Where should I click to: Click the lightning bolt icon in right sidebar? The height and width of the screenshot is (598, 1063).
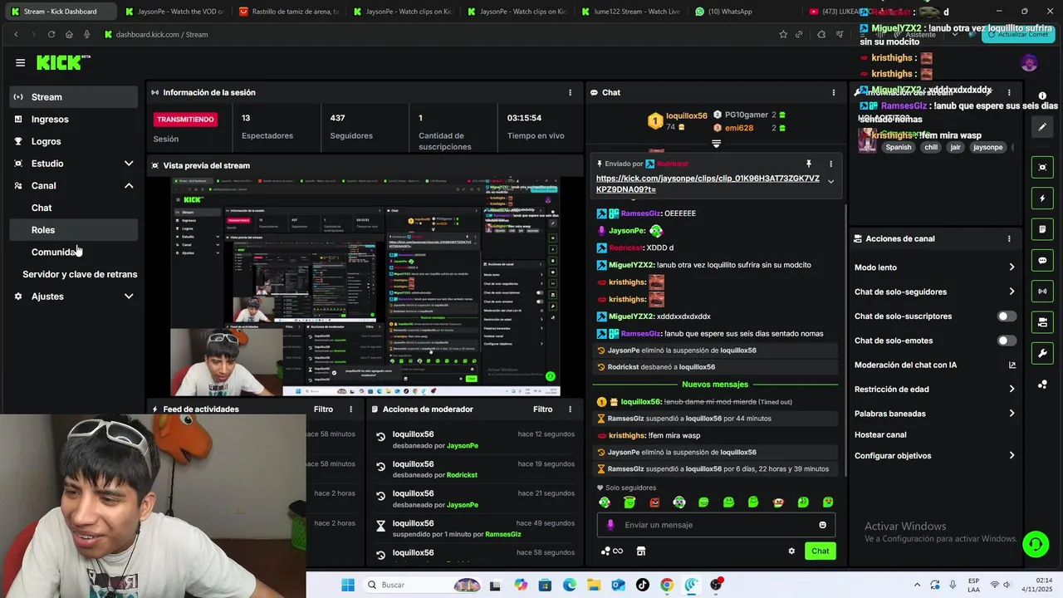[x=1042, y=199]
